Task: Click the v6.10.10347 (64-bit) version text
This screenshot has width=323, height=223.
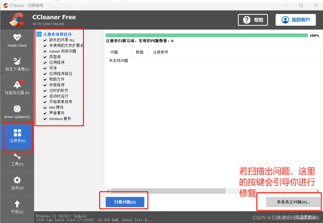Action: pos(48,24)
